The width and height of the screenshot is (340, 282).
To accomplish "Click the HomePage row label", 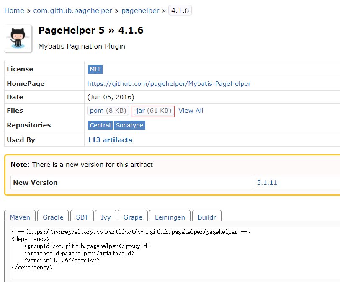I will point(26,83).
